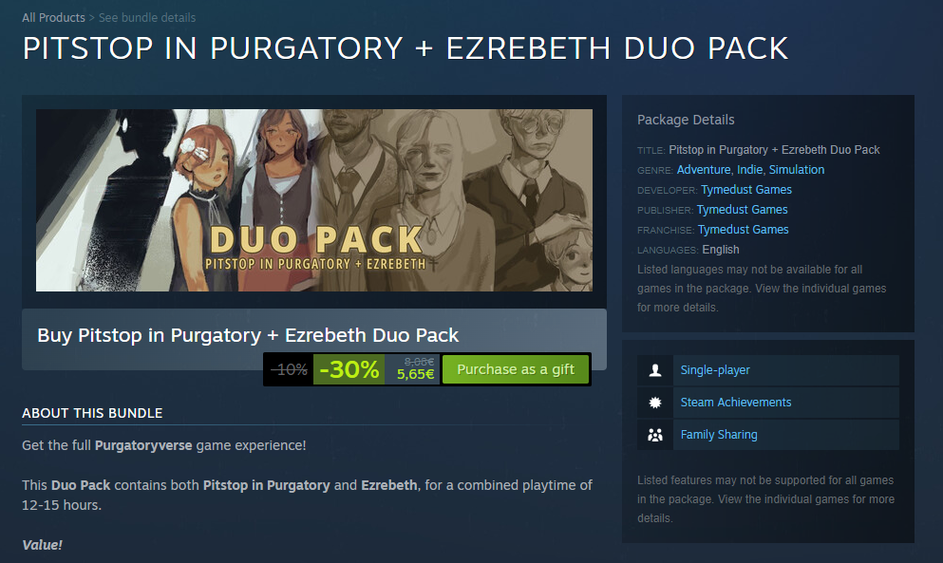The height and width of the screenshot is (563, 943).
Task: Click the Purchase as a gift button
Action: pos(516,369)
